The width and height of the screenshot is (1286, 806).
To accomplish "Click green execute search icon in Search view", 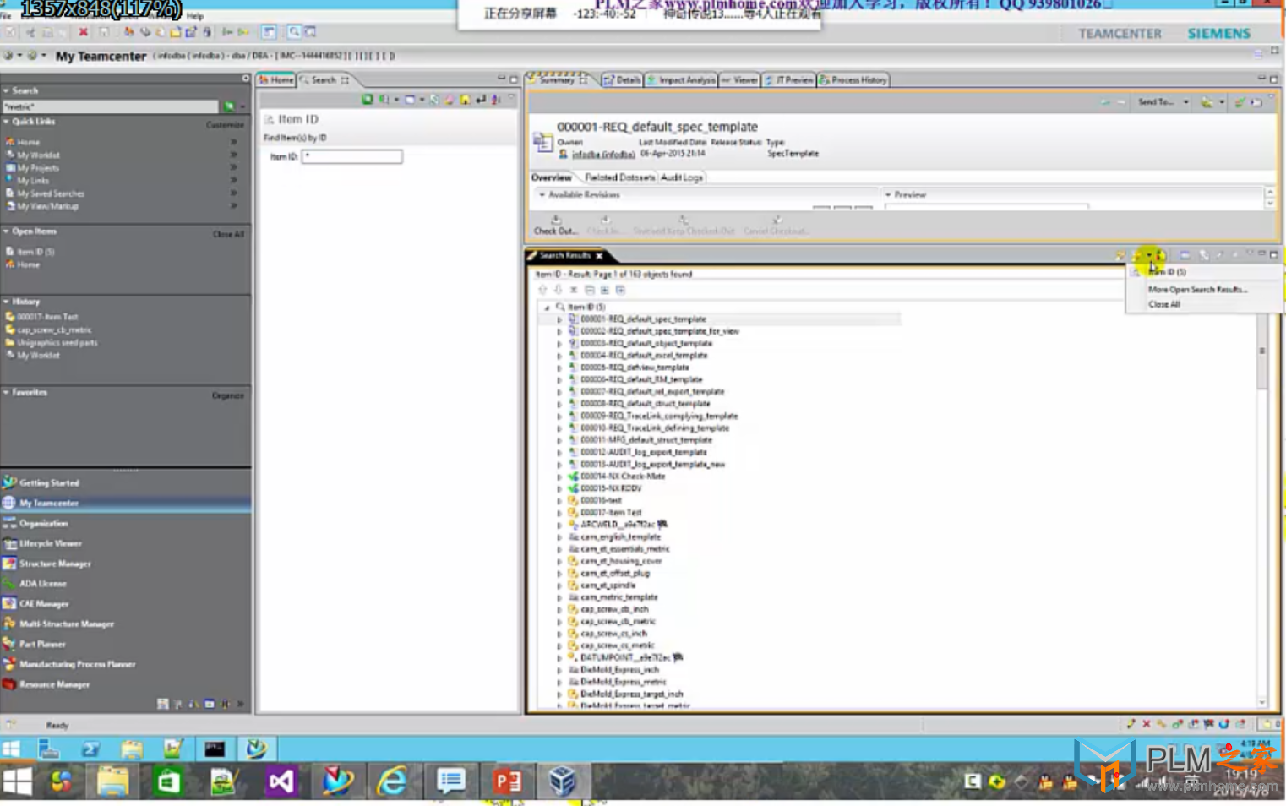I will point(367,100).
